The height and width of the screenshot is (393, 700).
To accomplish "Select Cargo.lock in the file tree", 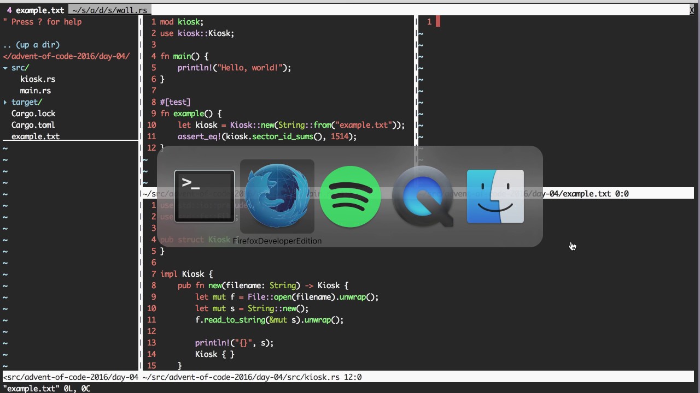I will [33, 114].
